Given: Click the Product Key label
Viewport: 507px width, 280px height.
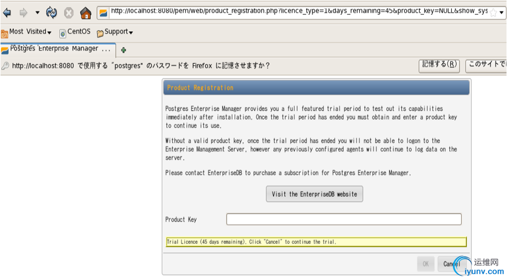Looking at the screenshot, I should tap(181, 220).
